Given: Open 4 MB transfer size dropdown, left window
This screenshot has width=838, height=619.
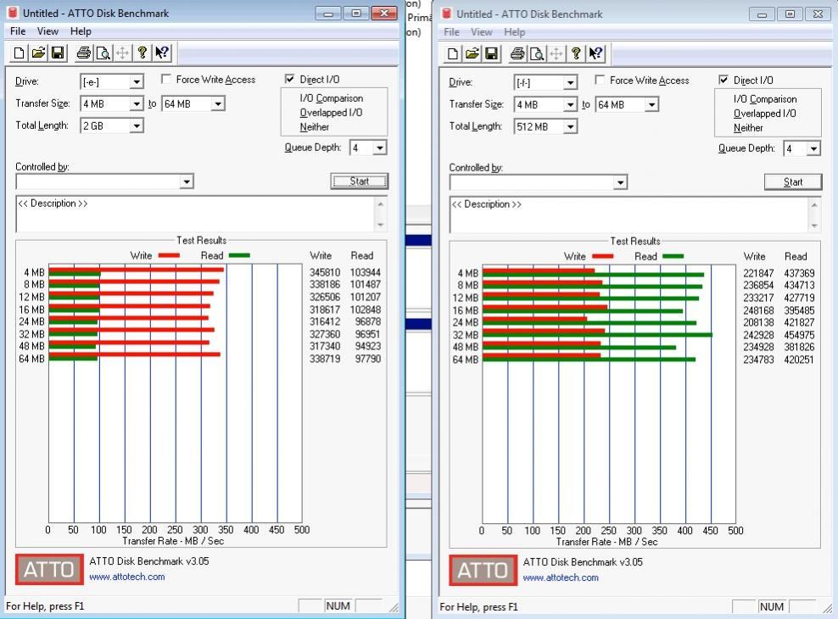Looking at the screenshot, I should (137, 103).
